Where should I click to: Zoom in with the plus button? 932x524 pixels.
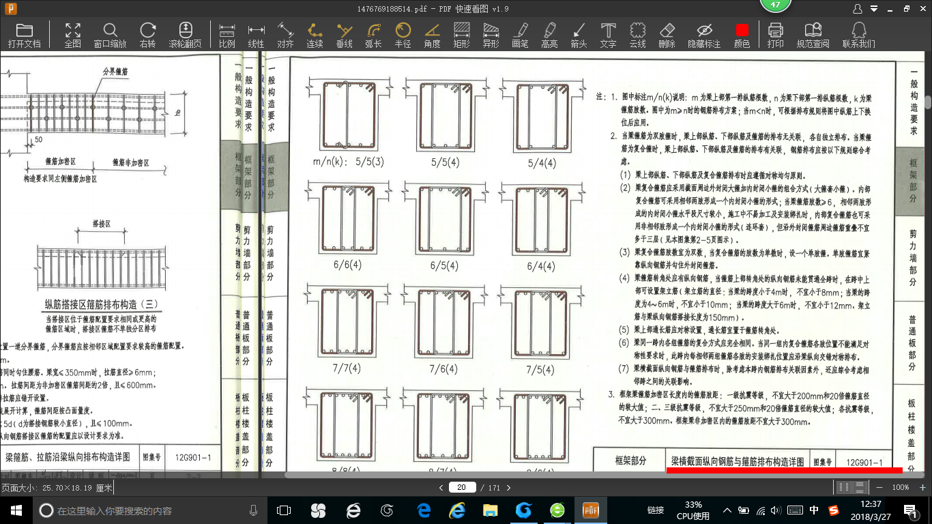922,487
